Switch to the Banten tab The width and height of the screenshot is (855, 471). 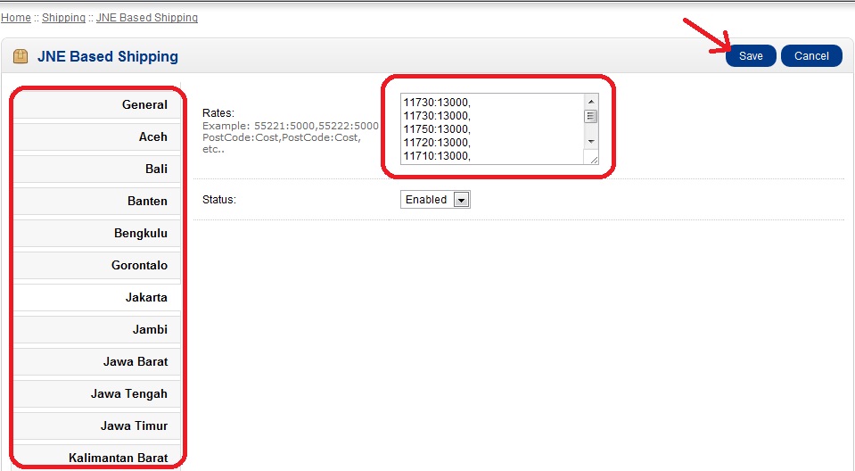[98, 202]
